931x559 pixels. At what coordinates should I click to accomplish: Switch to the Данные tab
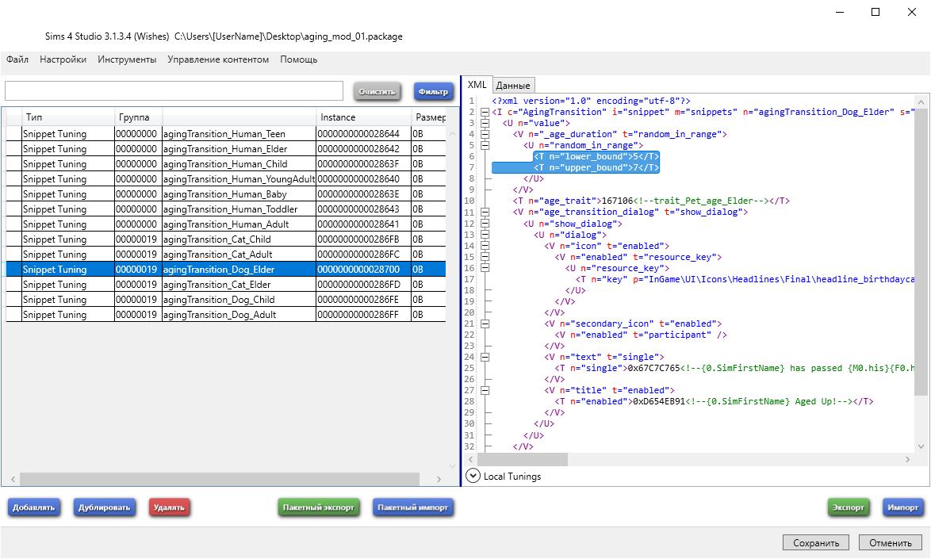513,85
